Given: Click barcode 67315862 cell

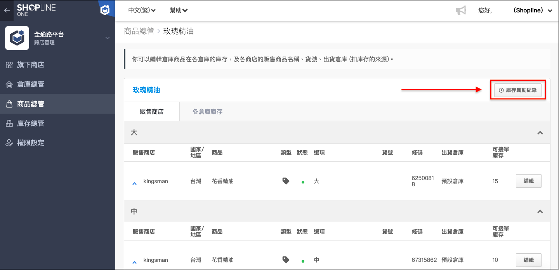Looking at the screenshot, I should click(424, 260).
